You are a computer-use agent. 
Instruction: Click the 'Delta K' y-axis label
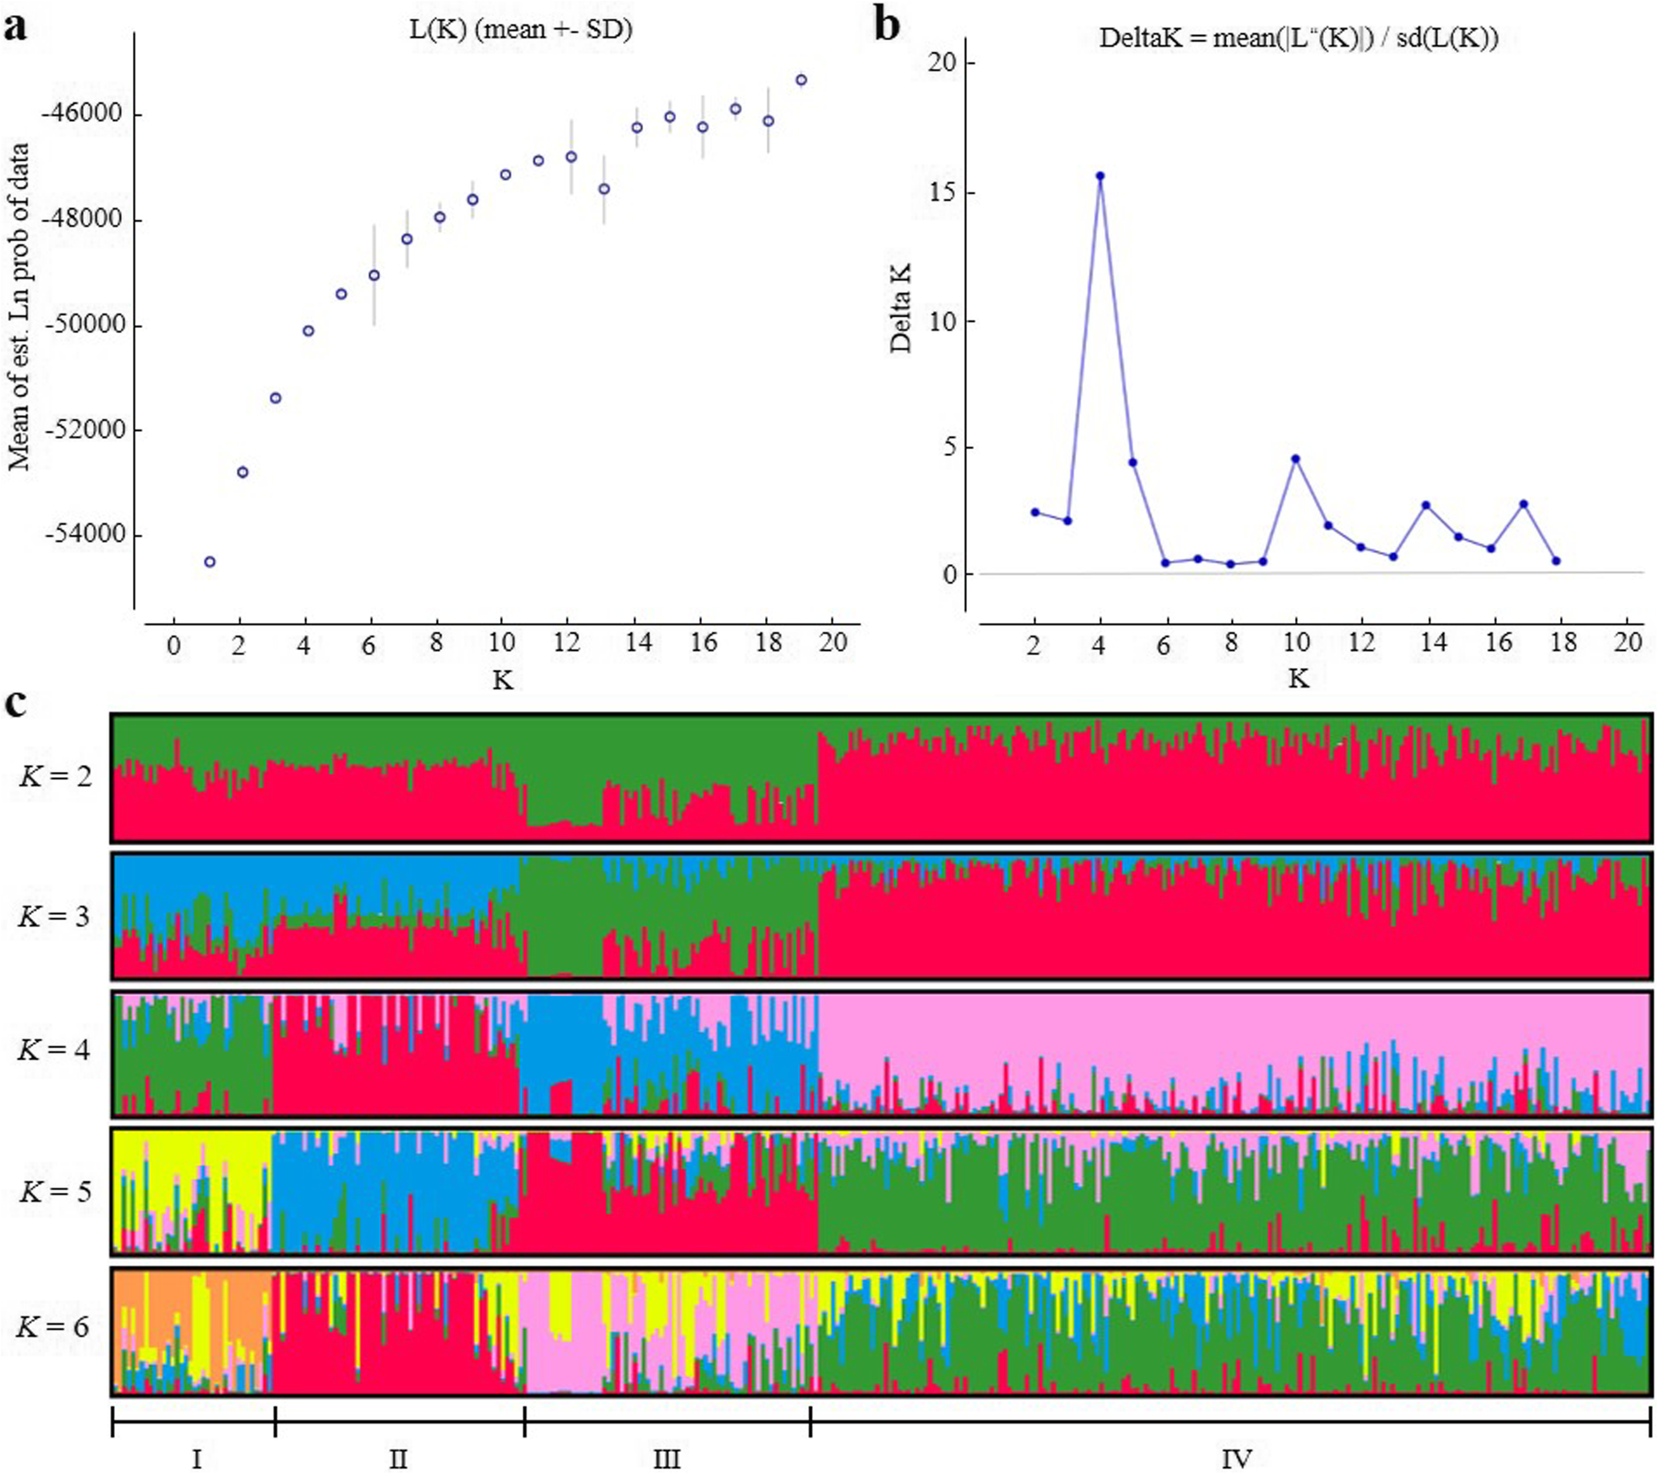pos(901,308)
